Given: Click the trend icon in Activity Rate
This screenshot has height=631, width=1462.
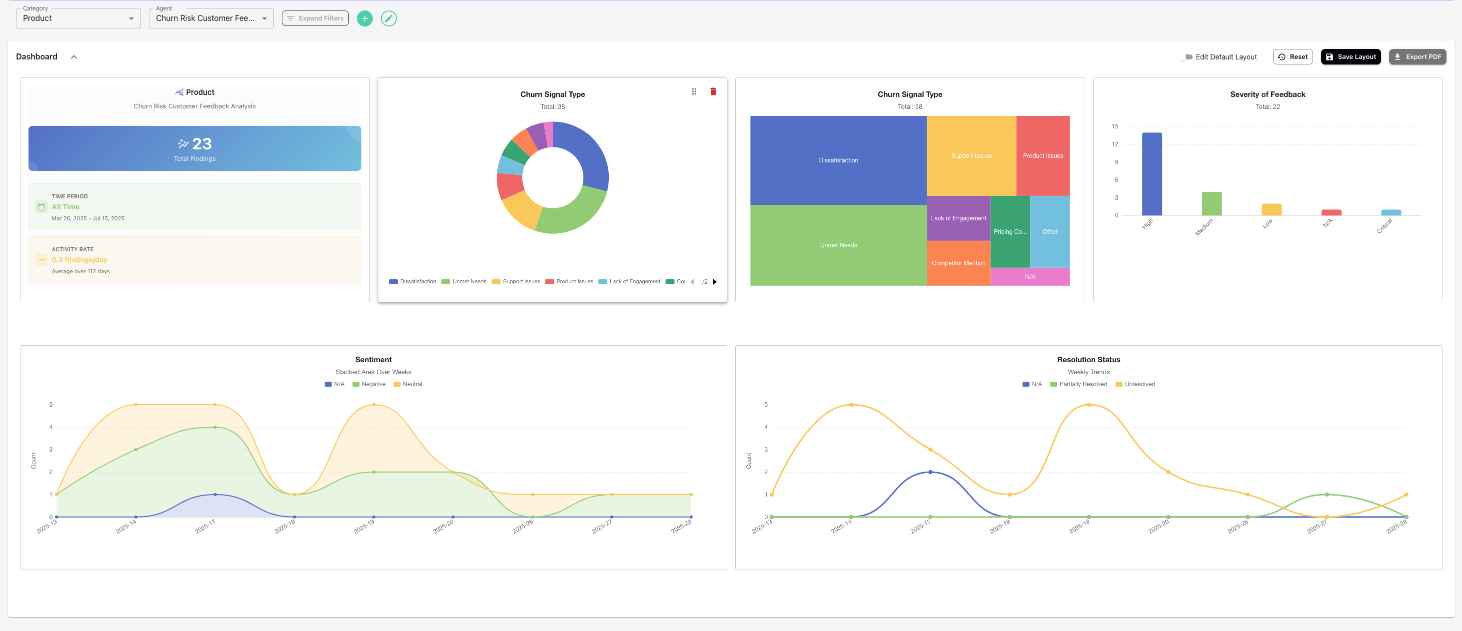Looking at the screenshot, I should (41, 260).
